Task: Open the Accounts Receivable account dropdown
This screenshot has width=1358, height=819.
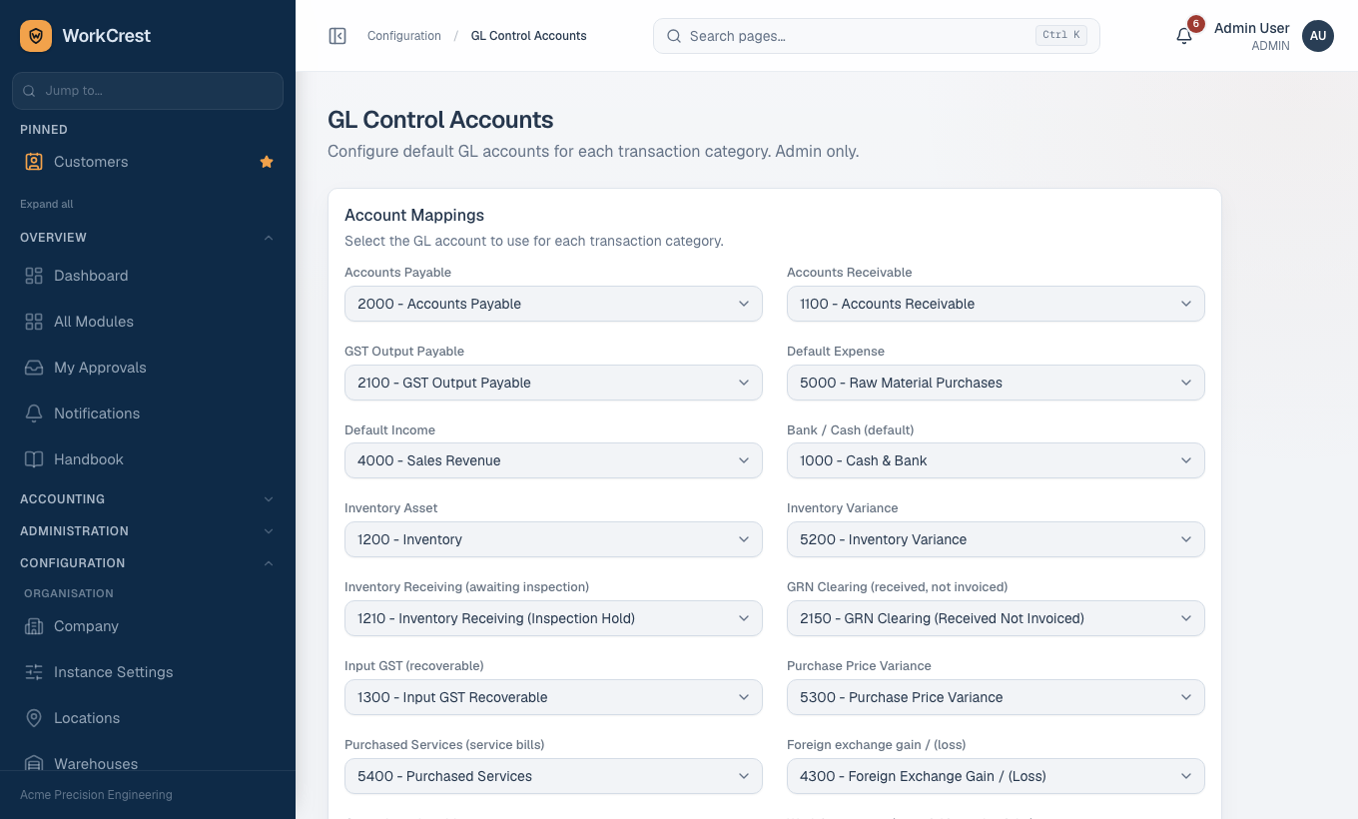Action: (996, 304)
